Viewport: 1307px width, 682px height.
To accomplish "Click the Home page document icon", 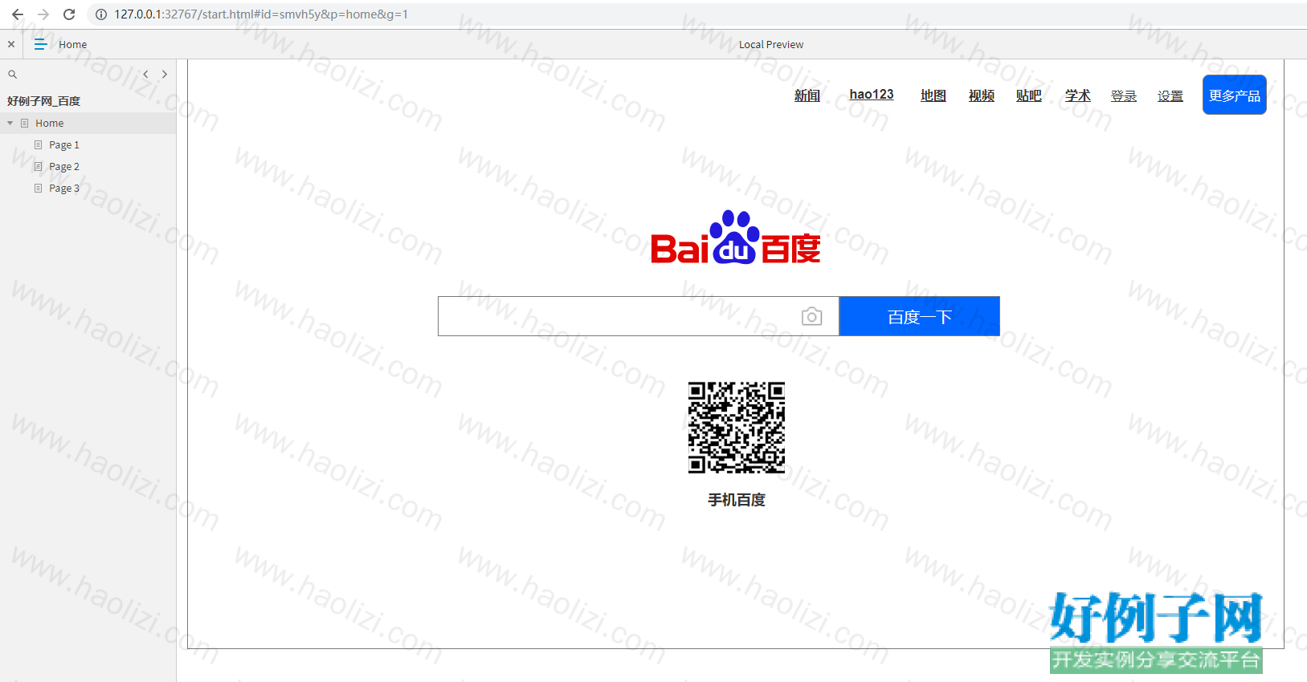I will click(x=24, y=123).
